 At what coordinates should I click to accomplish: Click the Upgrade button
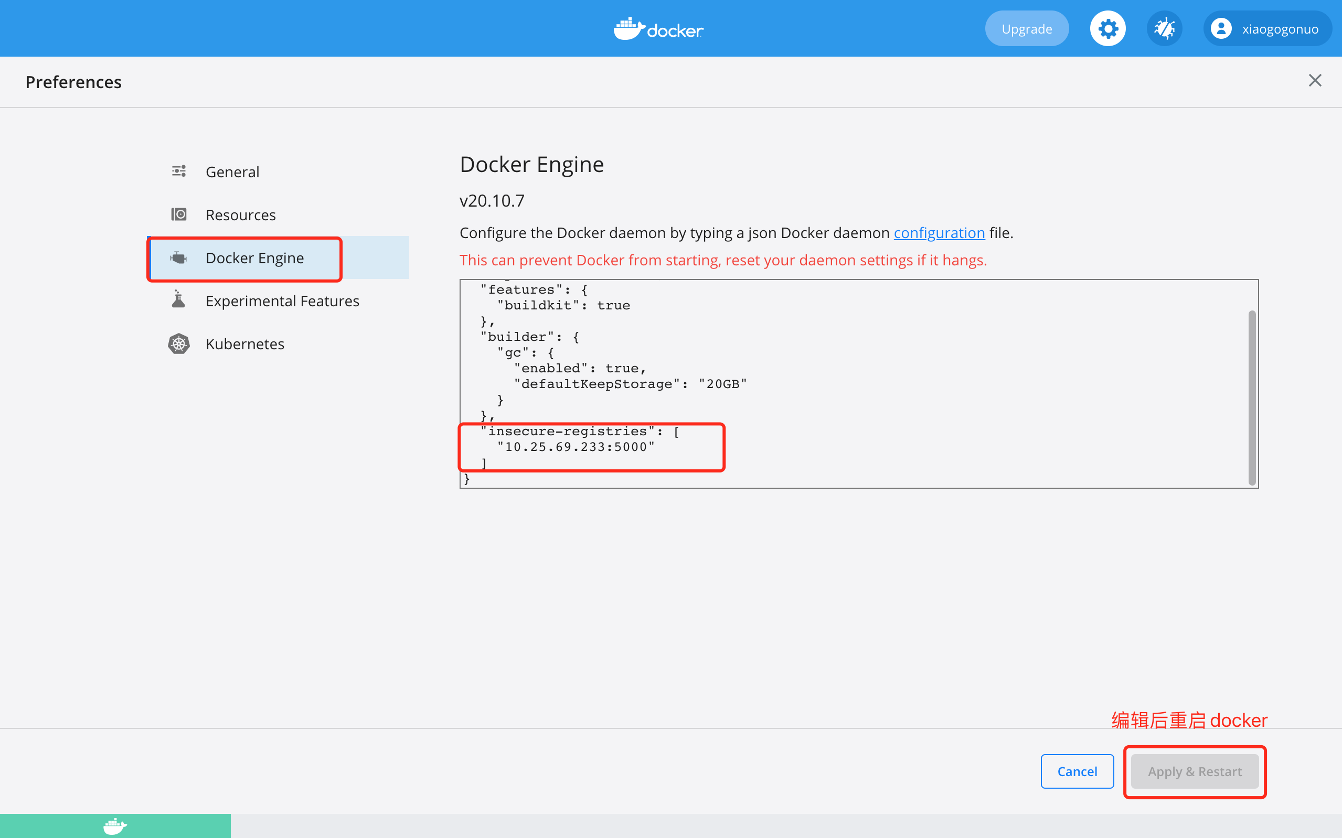tap(1026, 29)
